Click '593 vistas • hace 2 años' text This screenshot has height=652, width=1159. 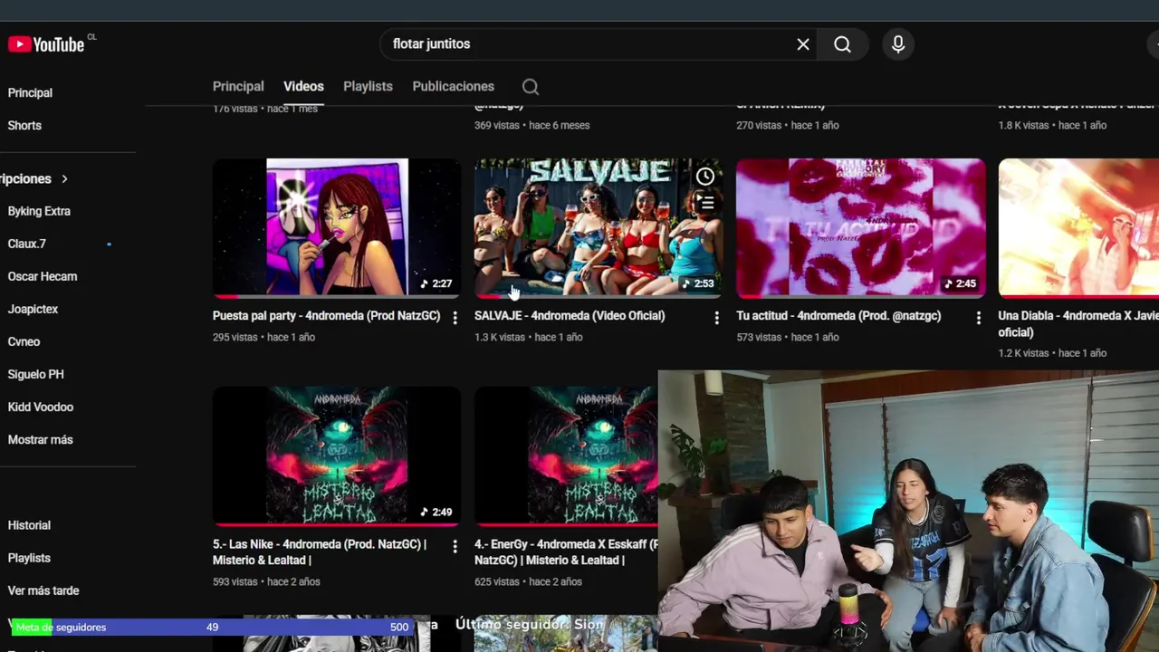point(266,581)
